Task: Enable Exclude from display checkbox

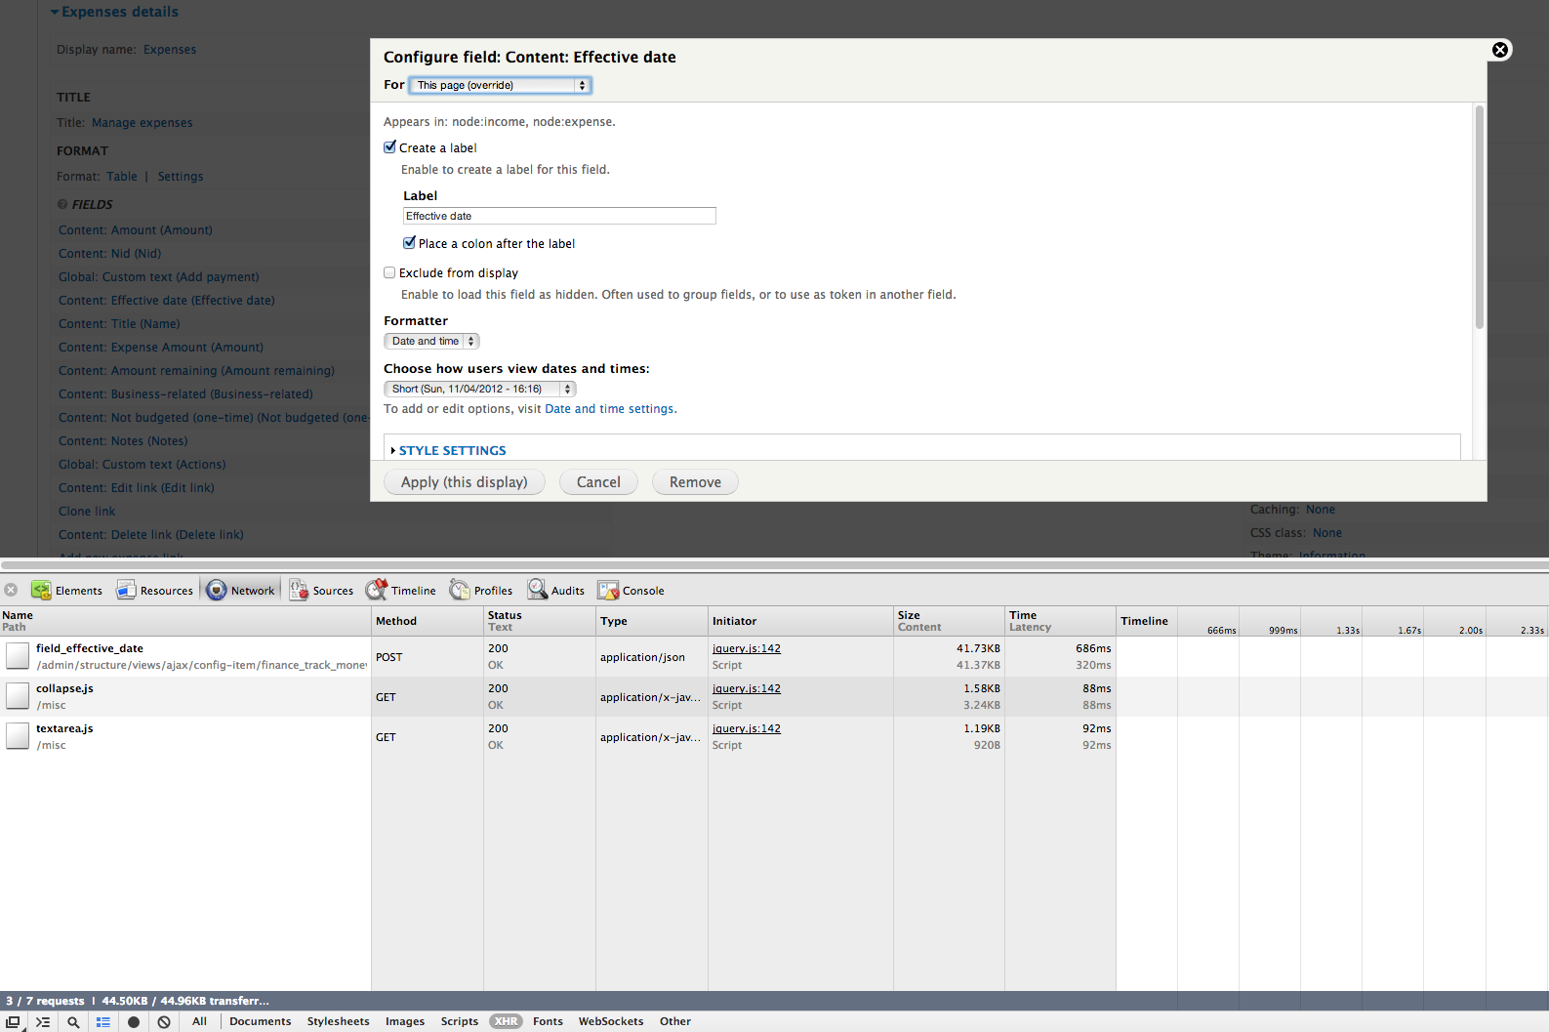Action: click(390, 272)
